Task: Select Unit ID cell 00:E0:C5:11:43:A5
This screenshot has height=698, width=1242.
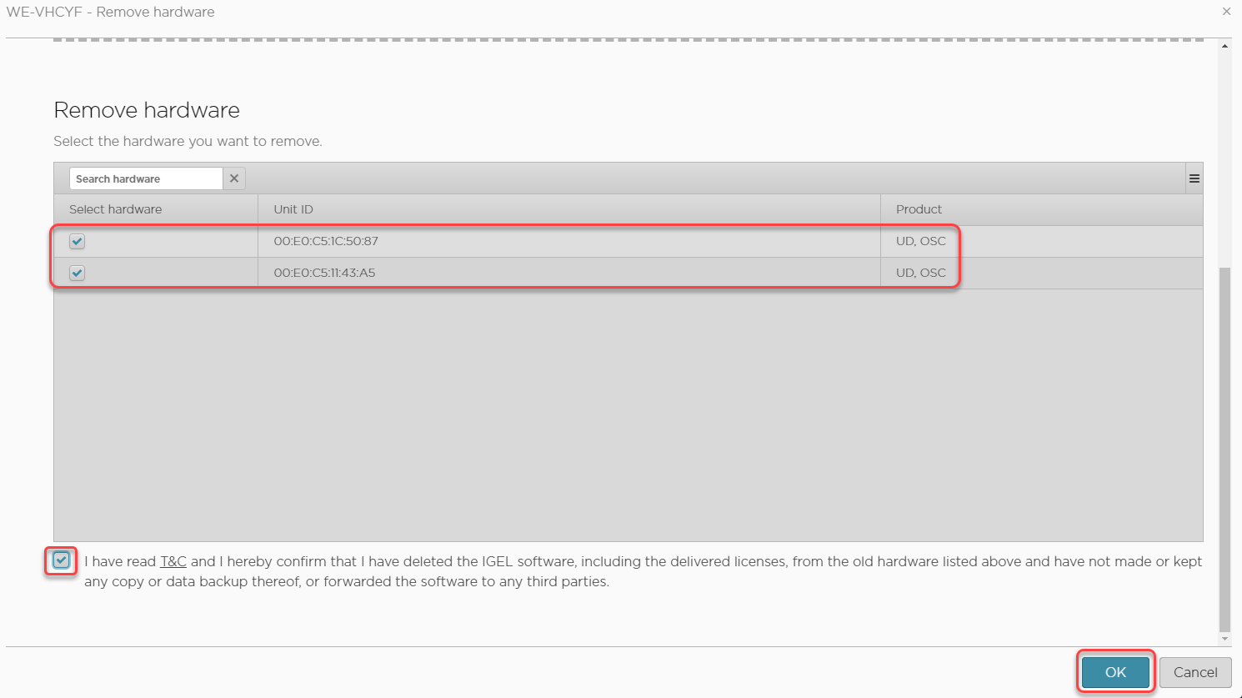Action: pyautogui.click(x=324, y=273)
